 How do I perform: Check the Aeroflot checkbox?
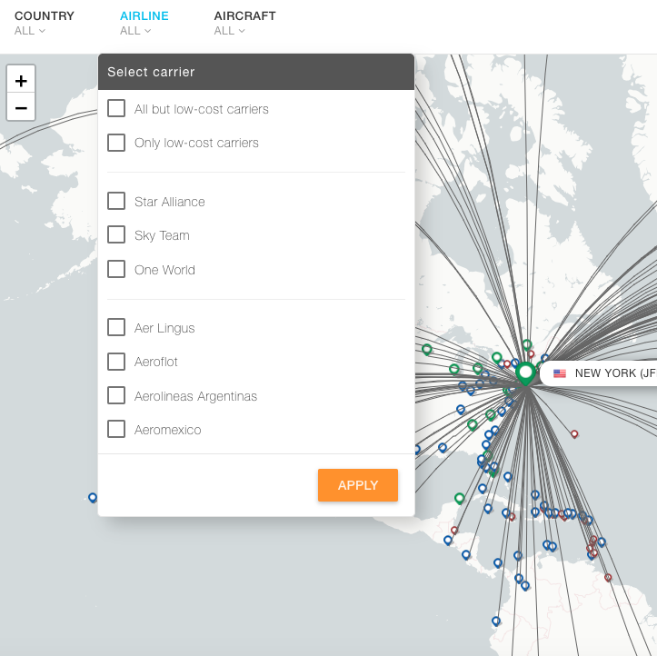pos(116,362)
